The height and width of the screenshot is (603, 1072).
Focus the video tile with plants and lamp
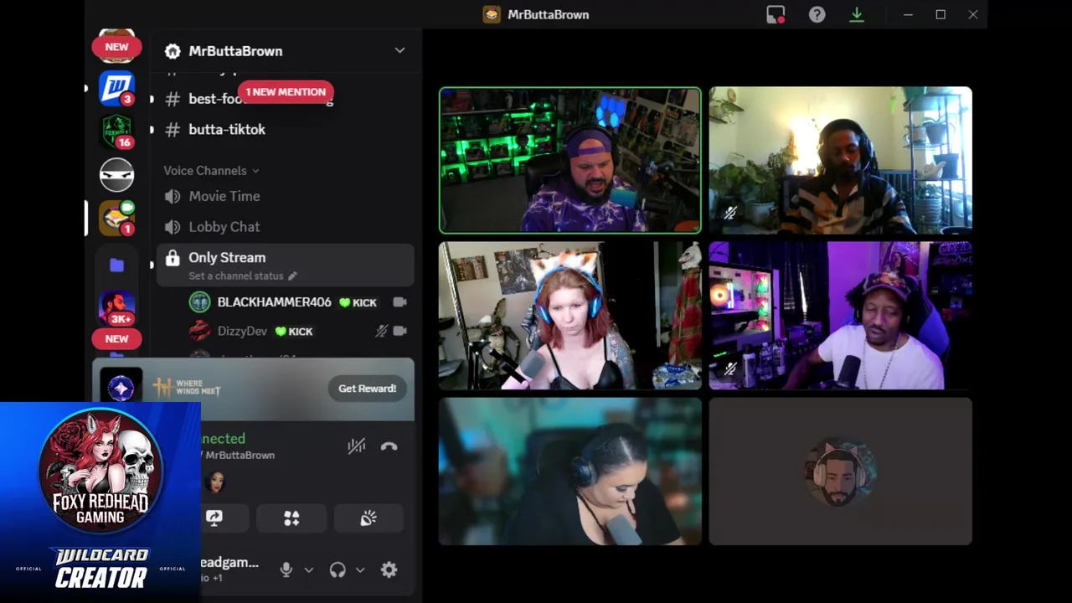(x=841, y=160)
